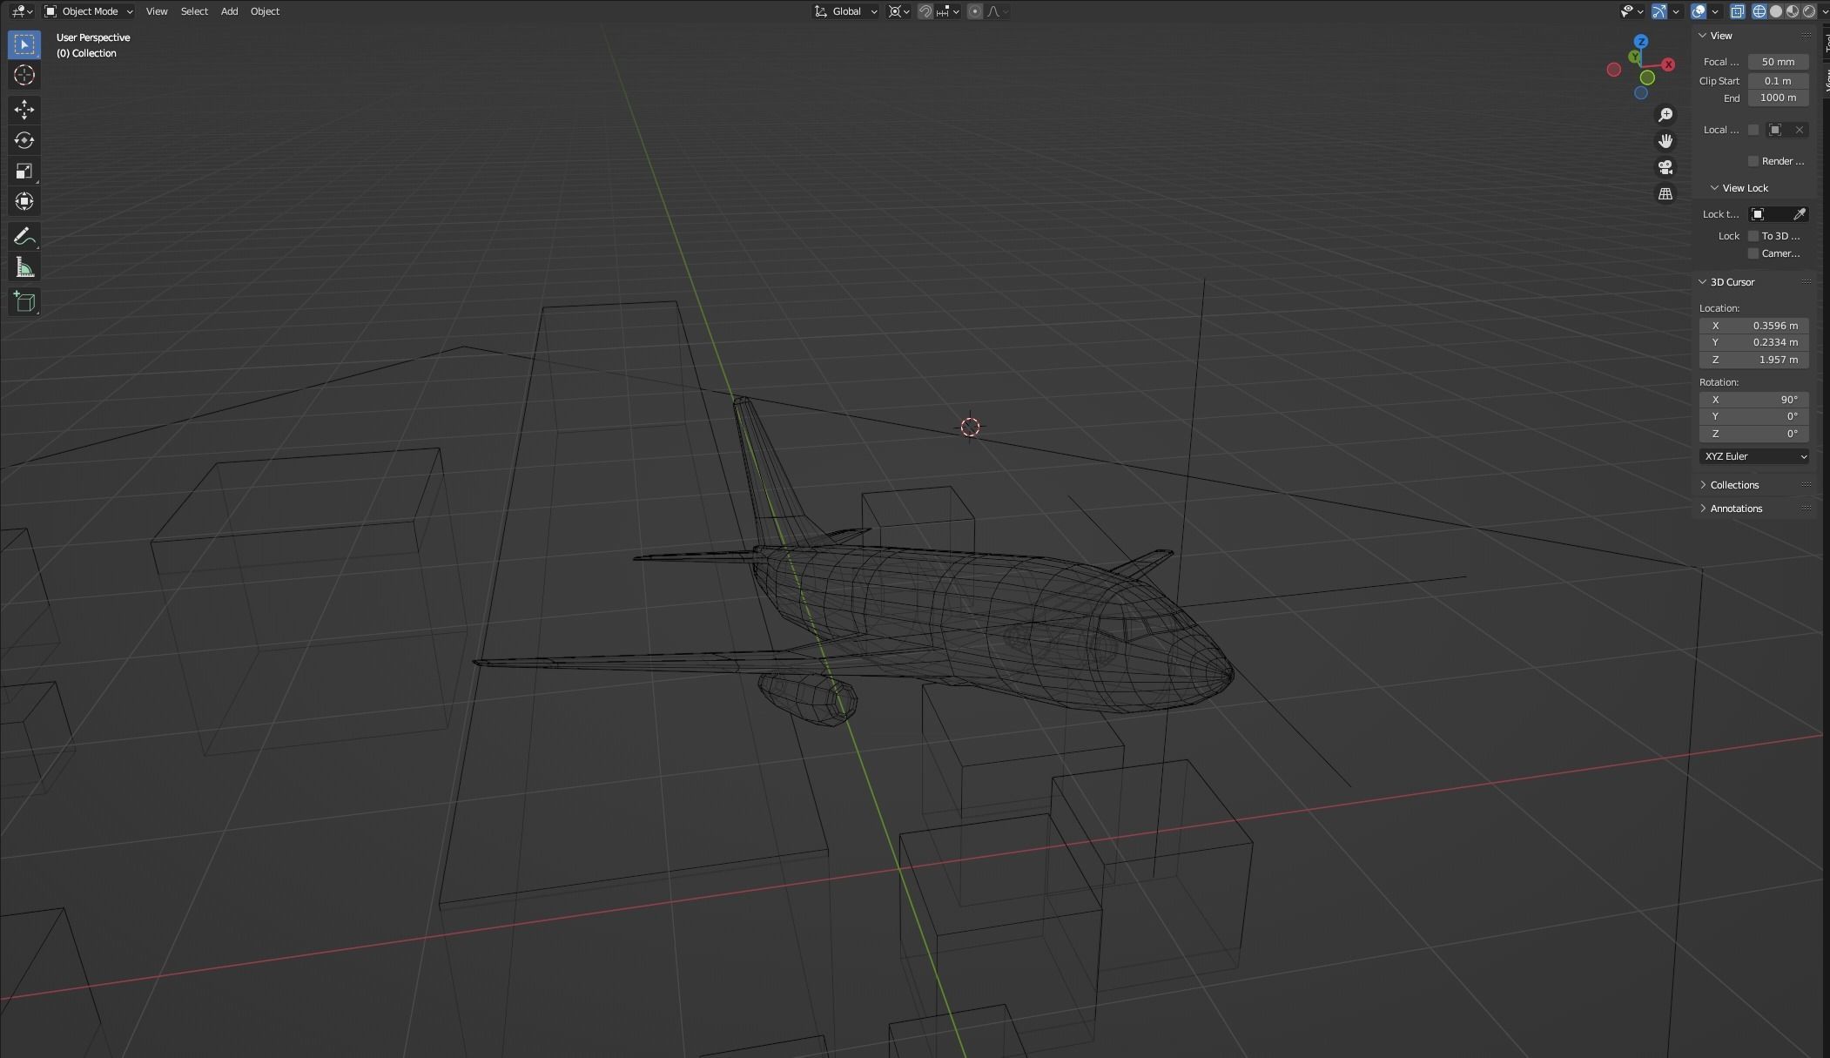Toggle viewport gizmos display
Viewport: 1830px width, 1058px height.
[1659, 11]
